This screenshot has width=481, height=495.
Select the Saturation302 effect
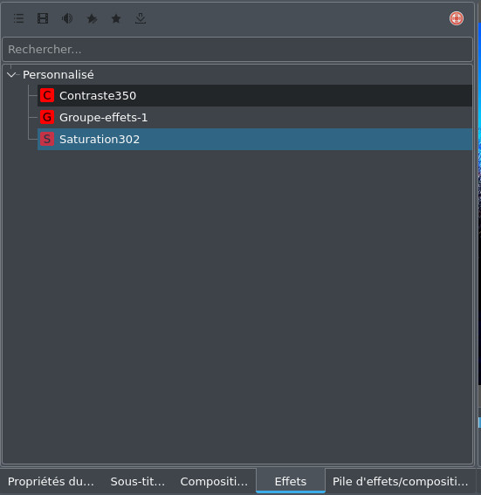click(x=255, y=139)
